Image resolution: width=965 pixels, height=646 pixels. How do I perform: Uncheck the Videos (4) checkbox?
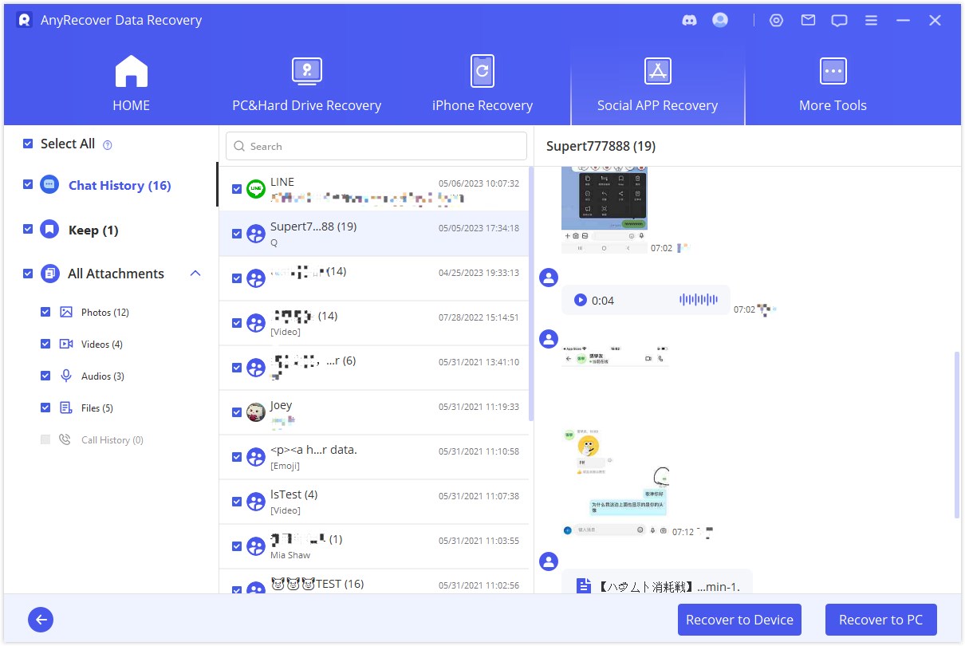click(x=45, y=344)
